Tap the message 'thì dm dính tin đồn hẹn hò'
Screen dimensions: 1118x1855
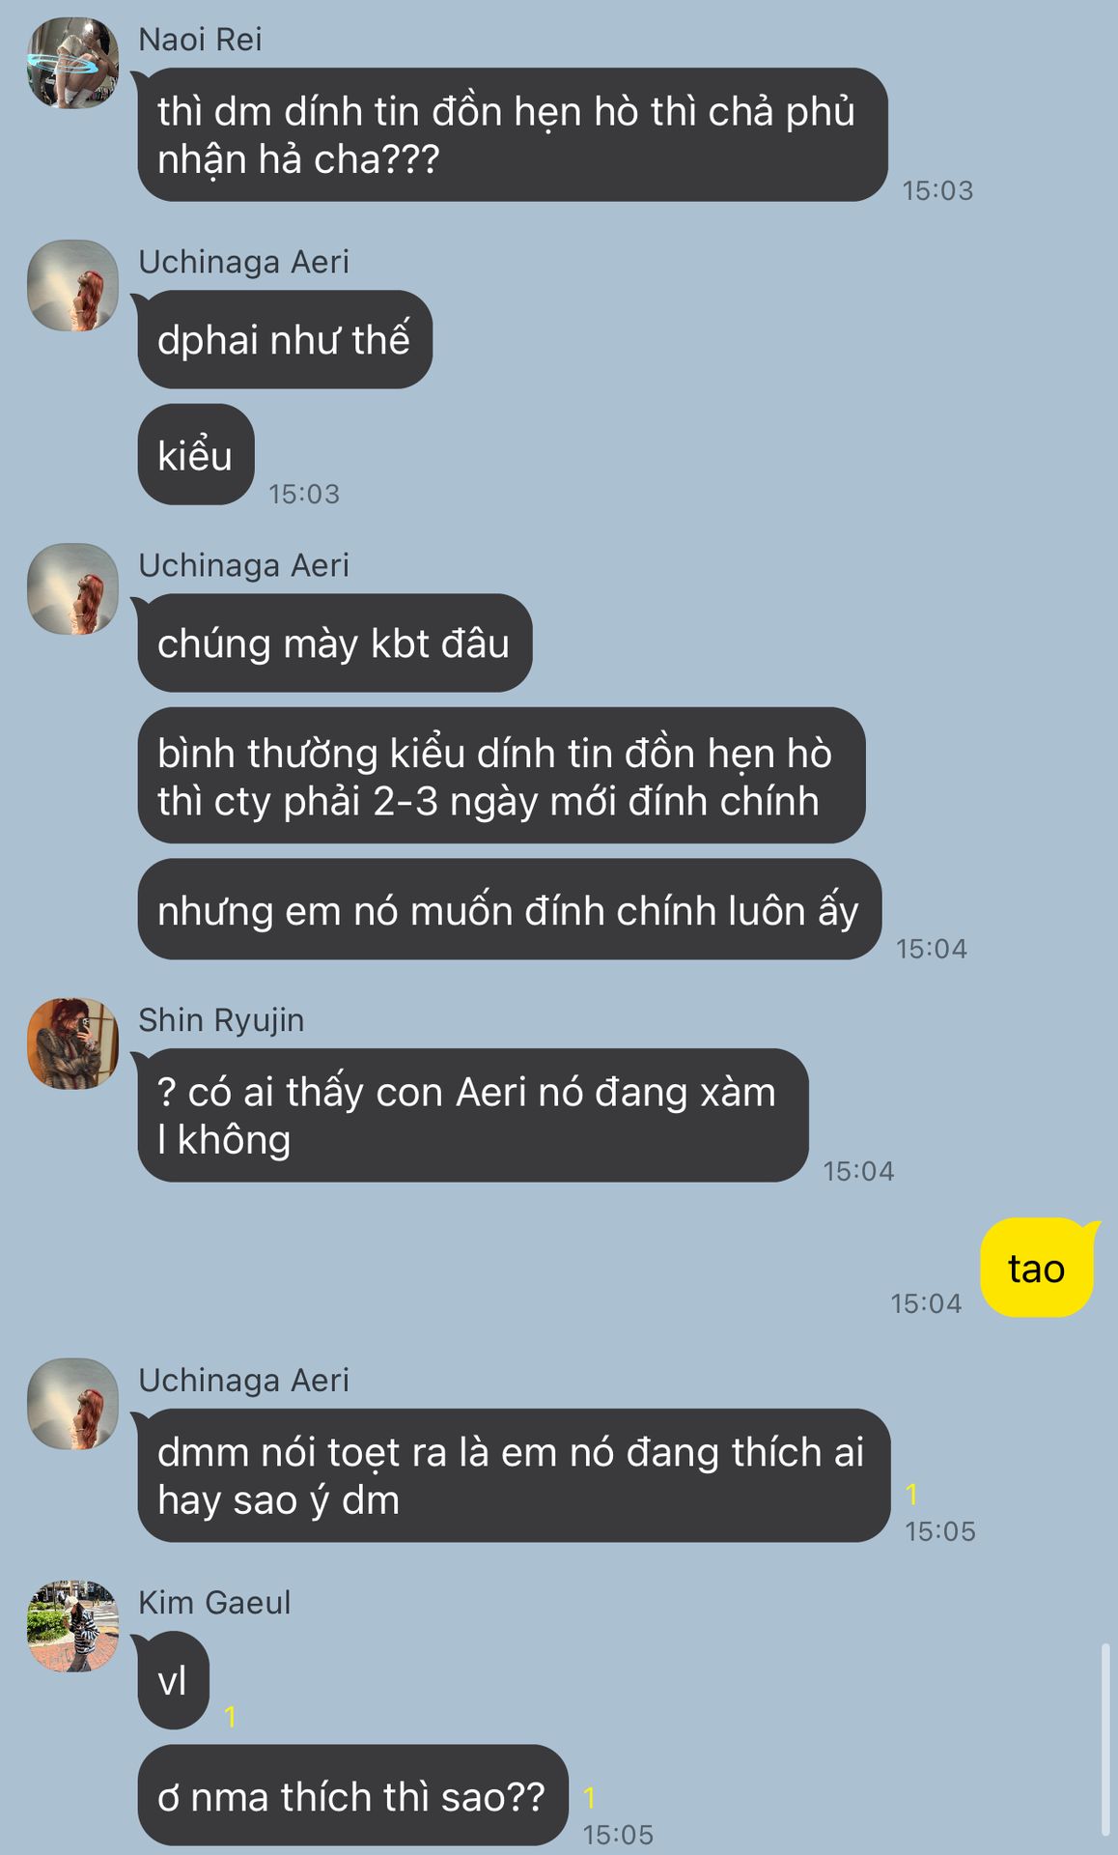pos(512,135)
